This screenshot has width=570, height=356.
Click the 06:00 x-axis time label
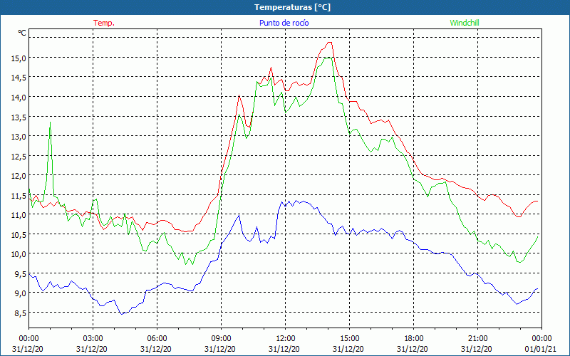pyautogui.click(x=157, y=339)
